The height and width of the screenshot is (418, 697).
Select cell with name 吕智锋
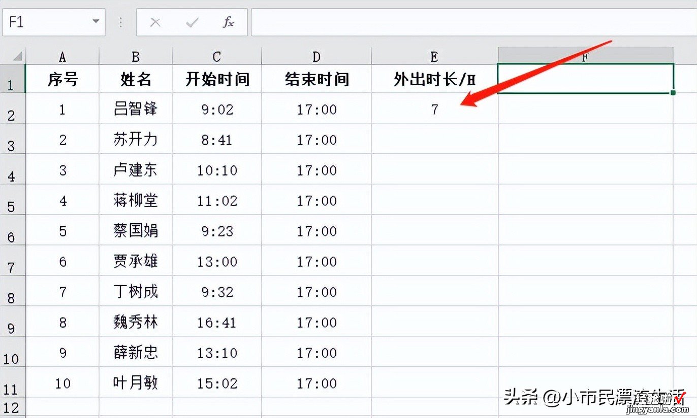click(136, 109)
